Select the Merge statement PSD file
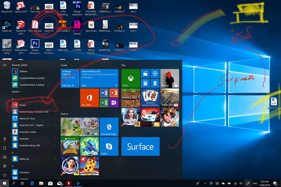This screenshot has width=281, height=187. (77, 8)
